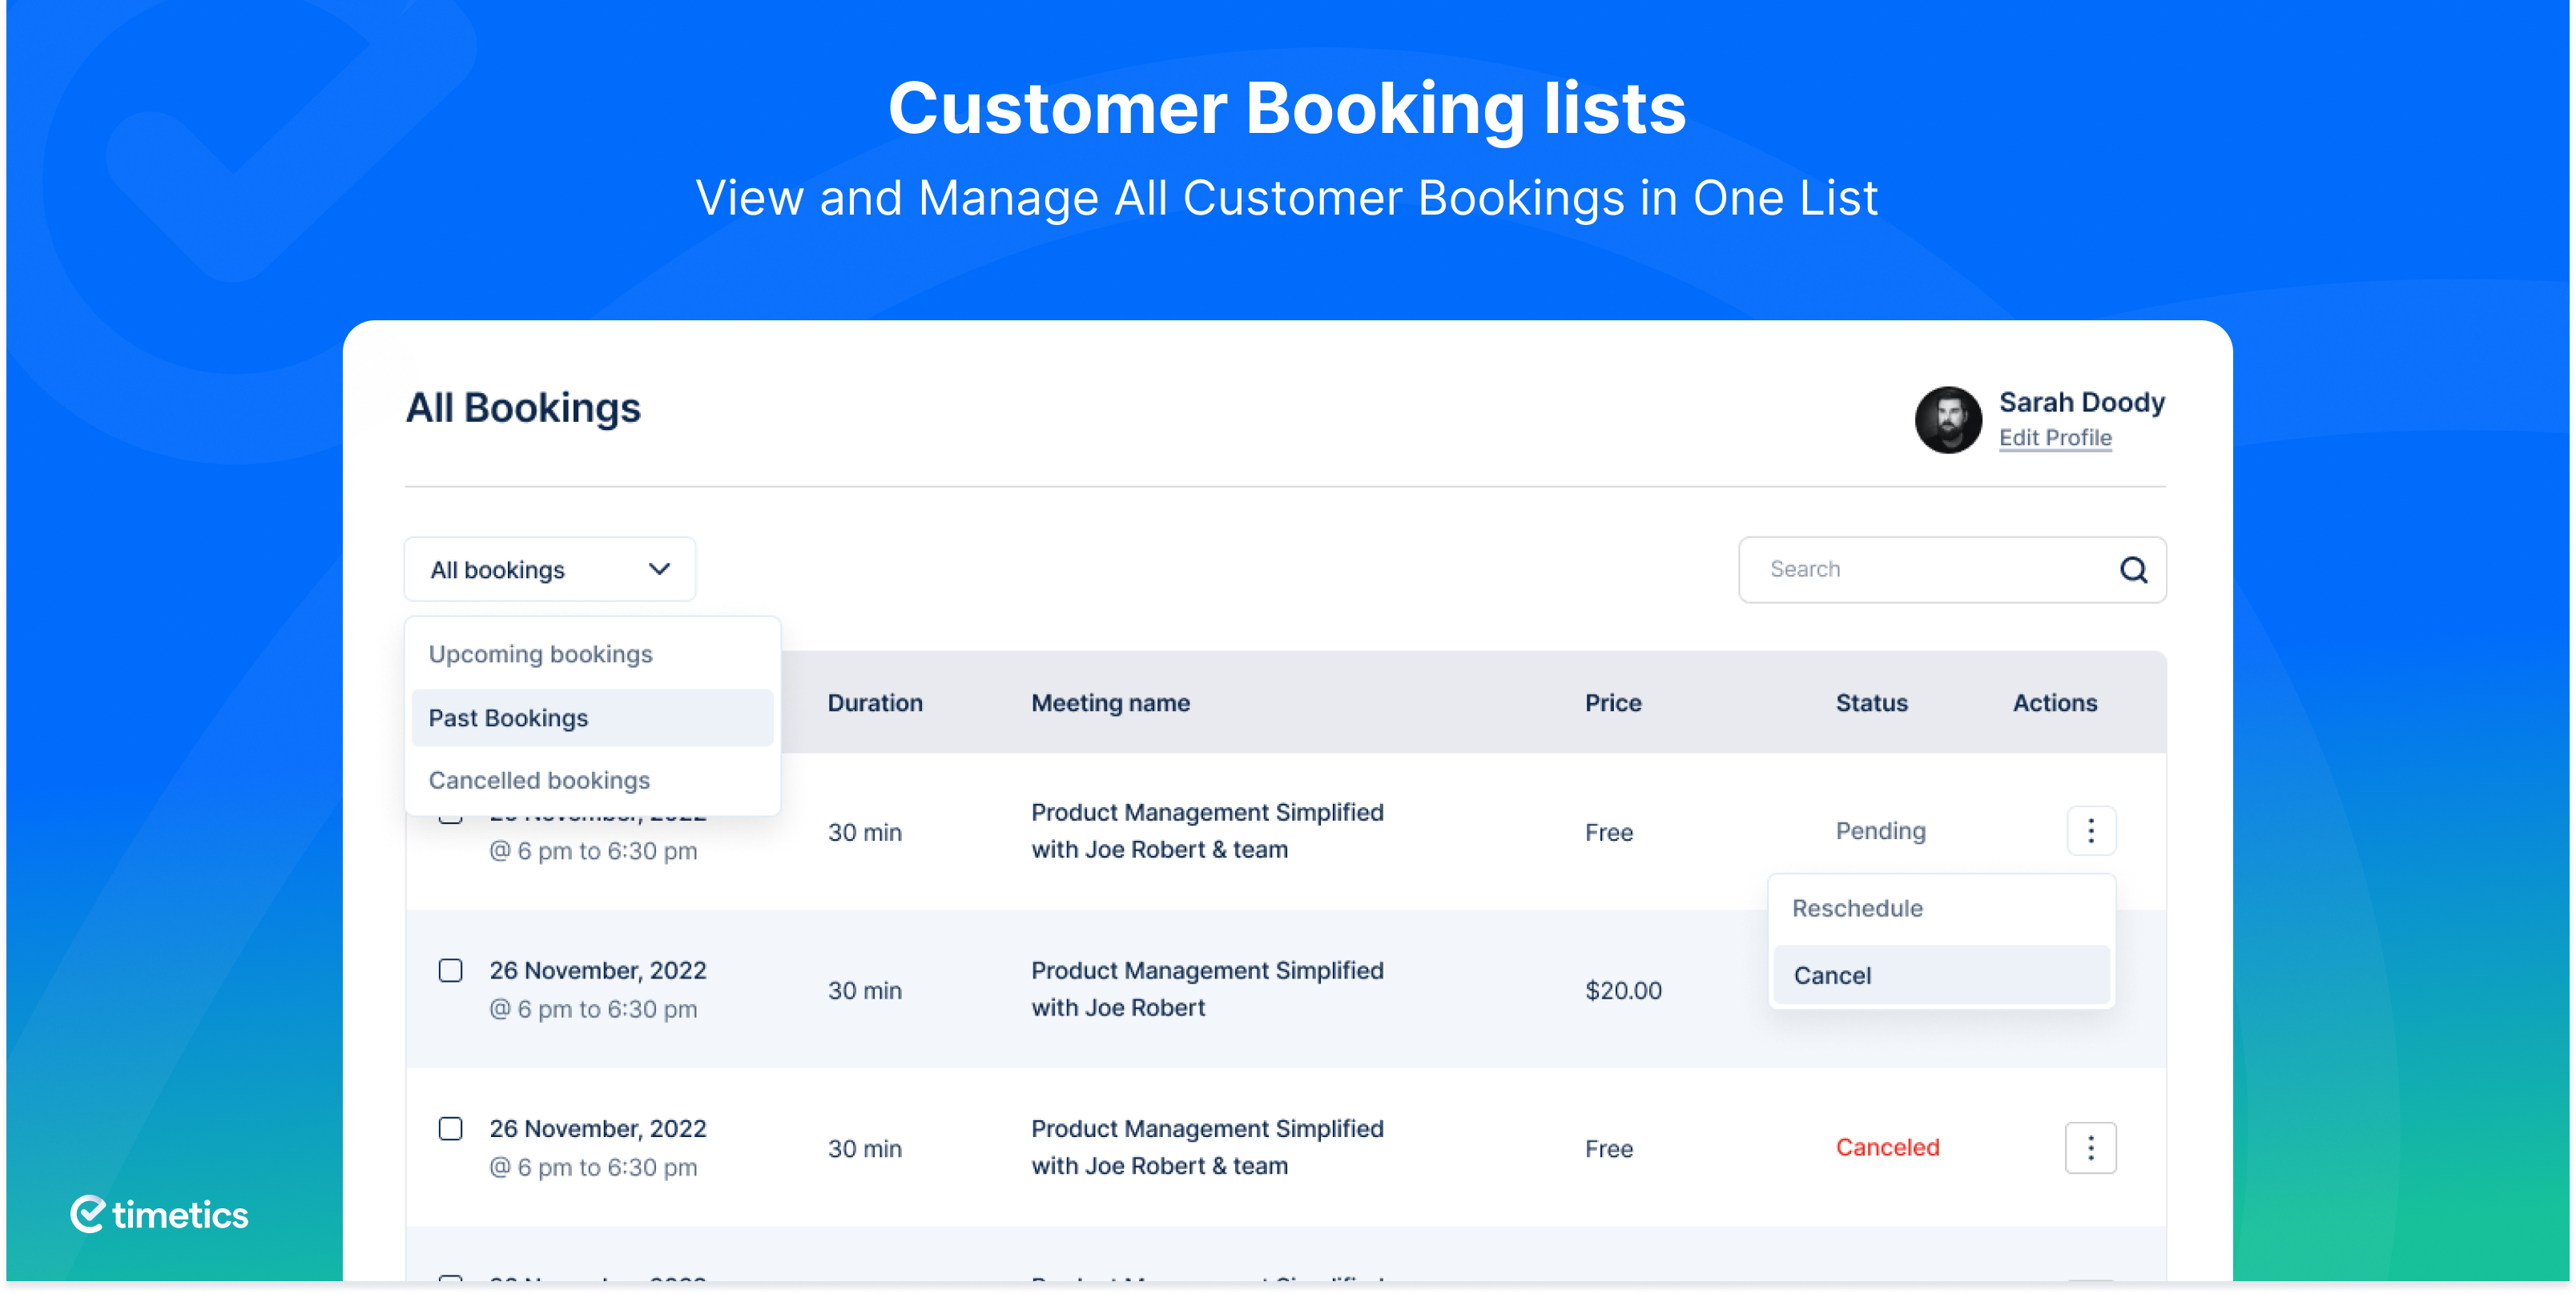Screen dimensions: 2576x1294
Task: Pick Cancelled bookings filter option
Action: tap(592, 780)
